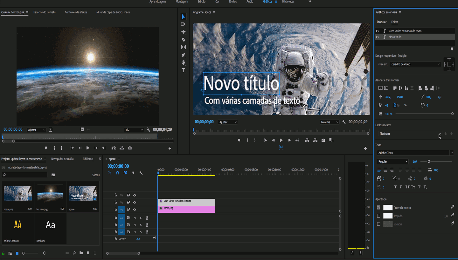Open the Controles de efeitos tab
The image size is (458, 260).
click(x=76, y=12)
